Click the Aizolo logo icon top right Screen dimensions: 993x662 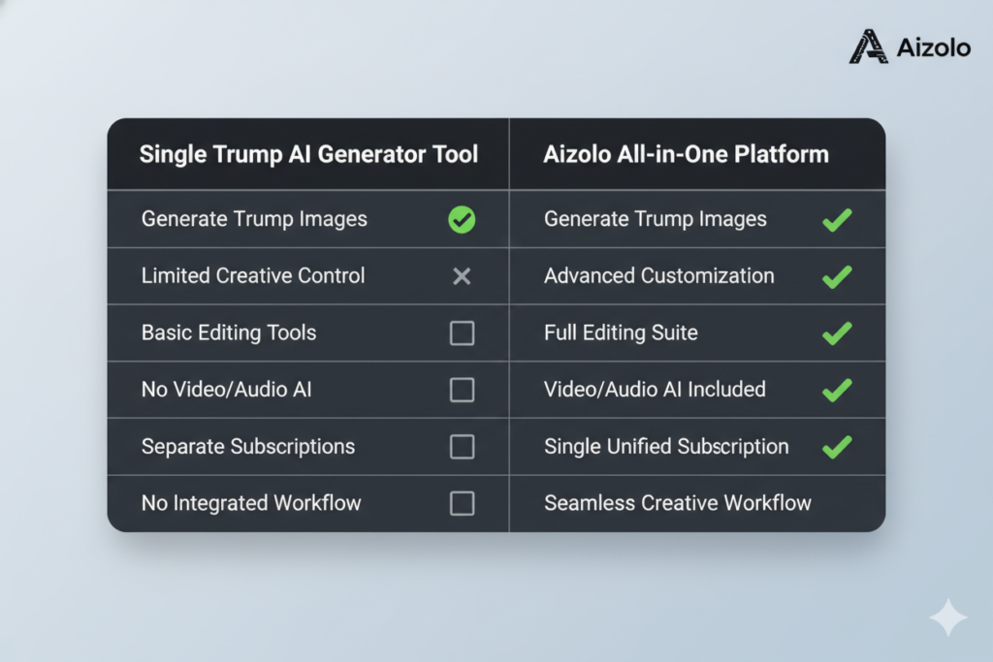(x=870, y=46)
